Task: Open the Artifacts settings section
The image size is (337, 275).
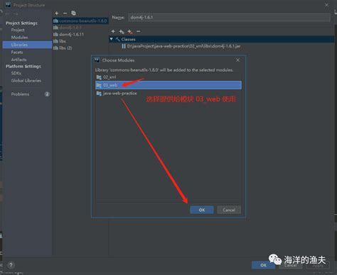Action: click(x=18, y=60)
